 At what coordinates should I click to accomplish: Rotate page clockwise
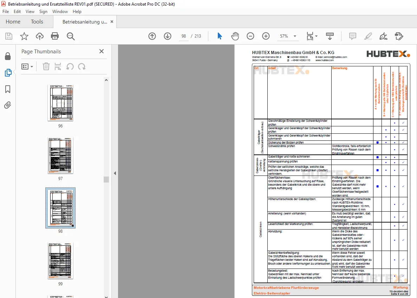(82, 66)
